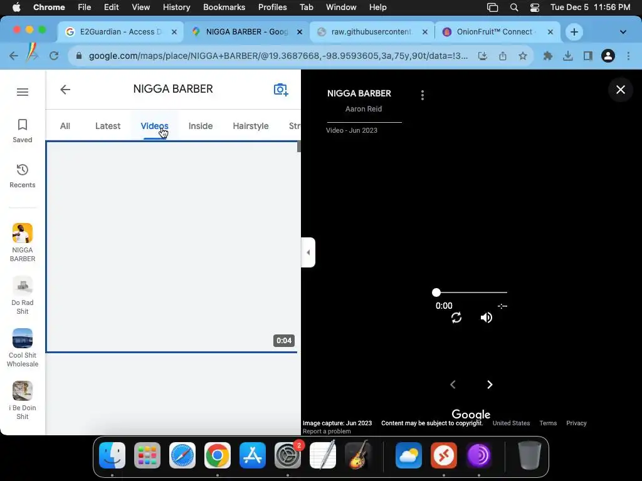Open the Bookmarks menu
Image resolution: width=642 pixels, height=481 pixels.
tap(224, 8)
